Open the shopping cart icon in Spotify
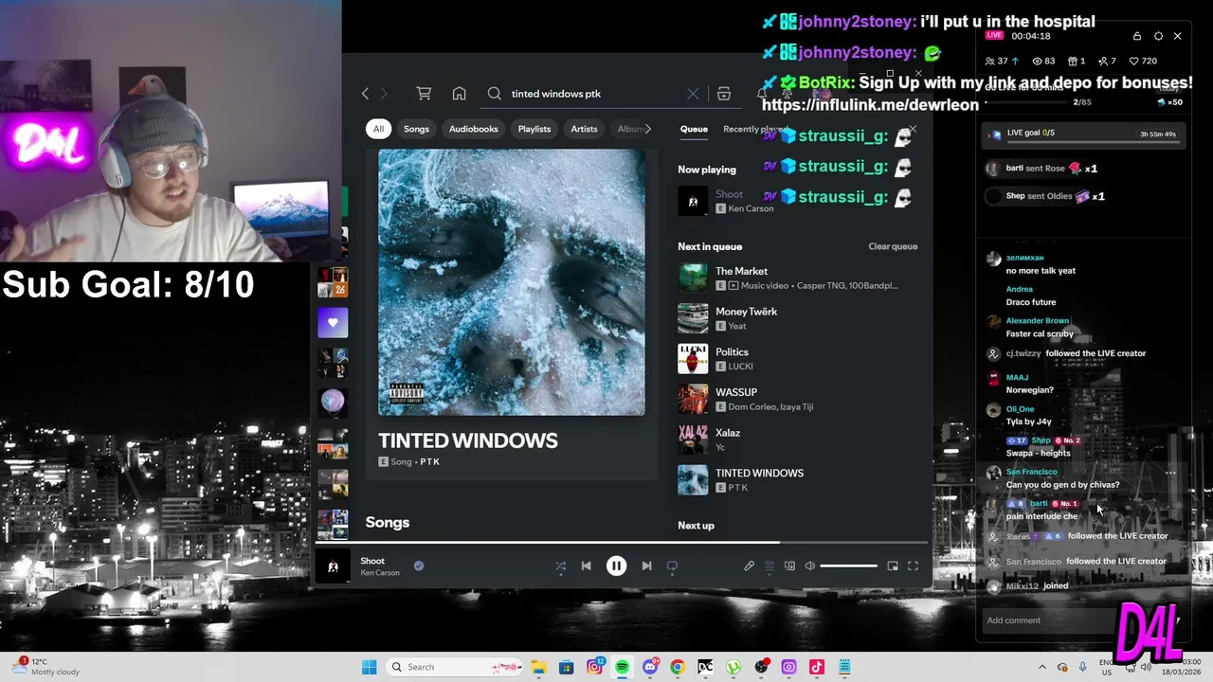This screenshot has height=682, width=1213. (424, 93)
